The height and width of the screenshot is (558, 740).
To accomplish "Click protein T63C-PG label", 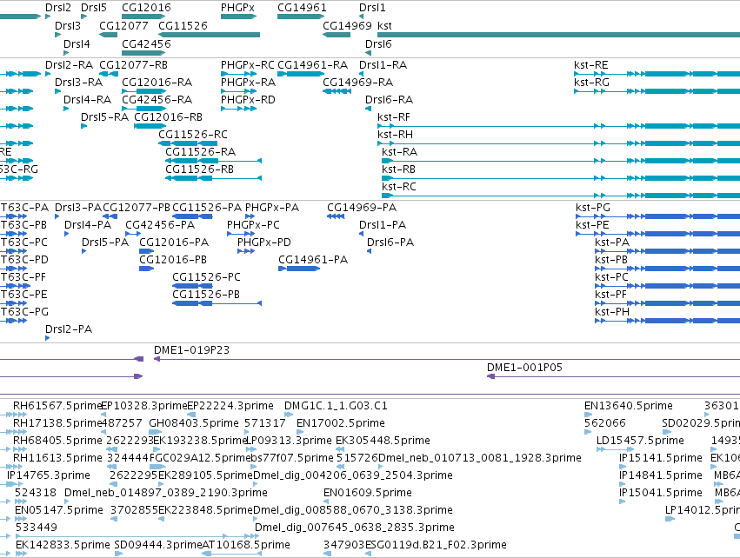I will click(24, 312).
